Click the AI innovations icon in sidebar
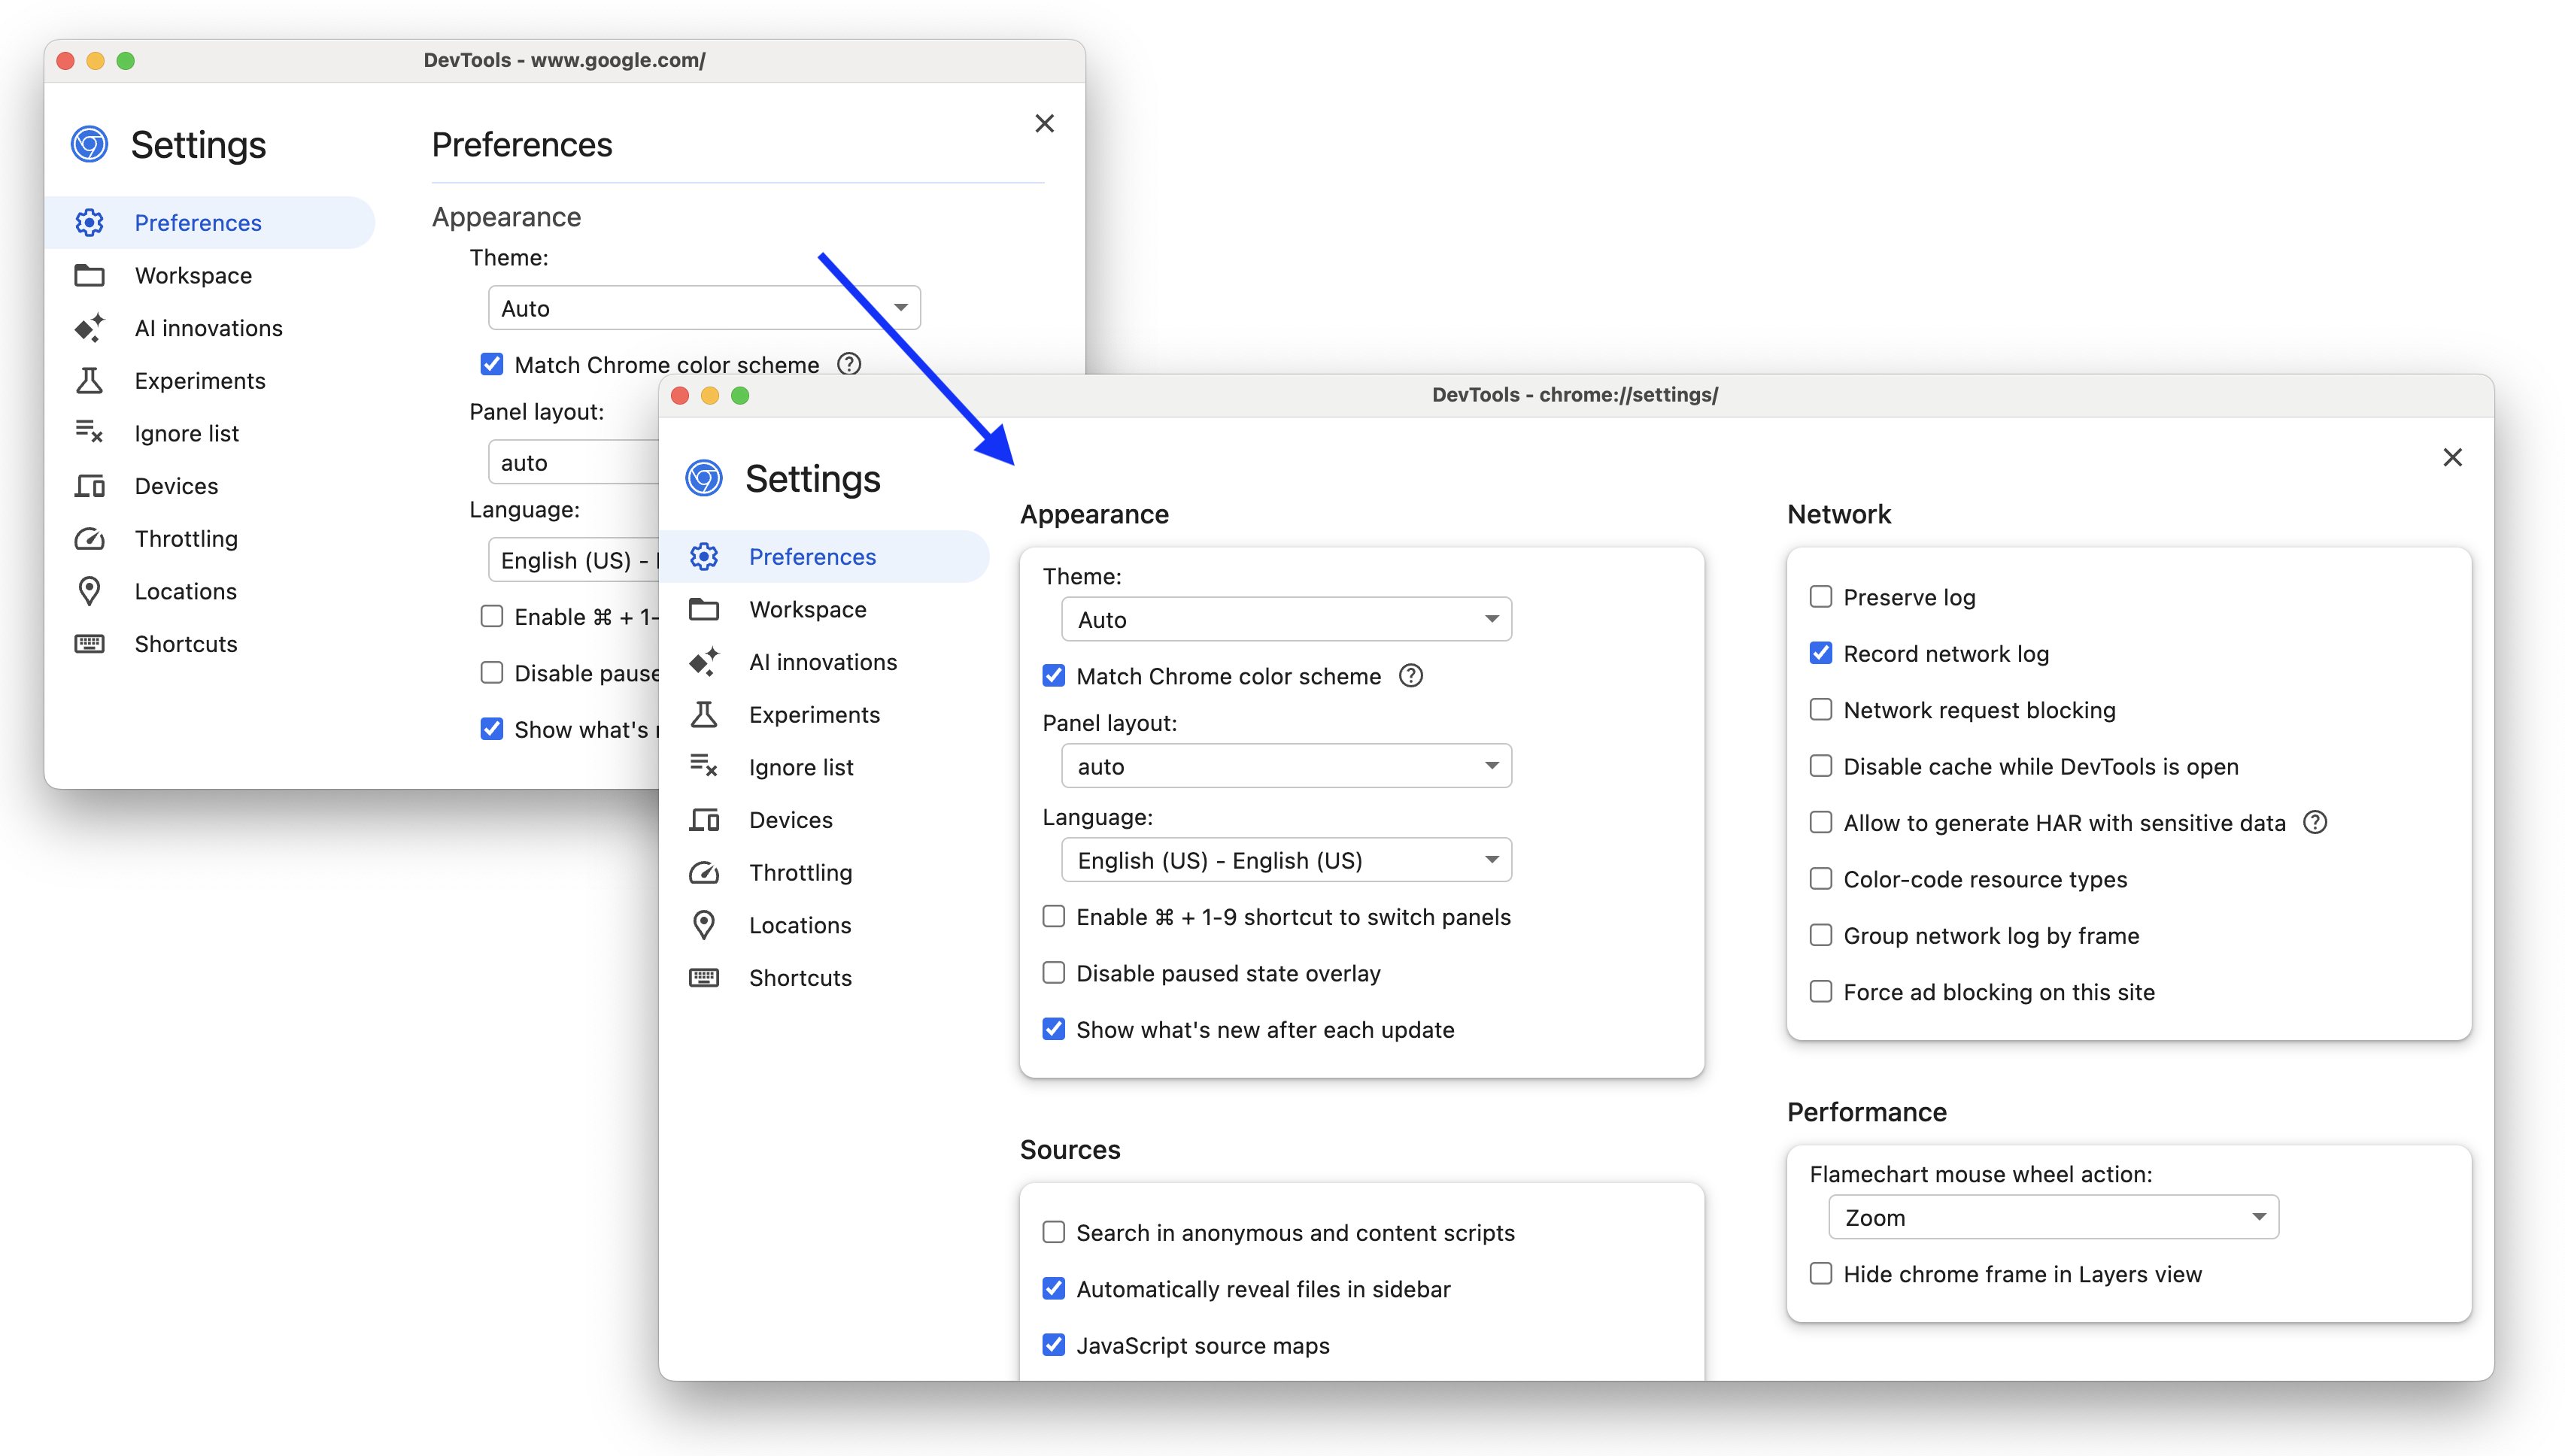 pyautogui.click(x=705, y=660)
